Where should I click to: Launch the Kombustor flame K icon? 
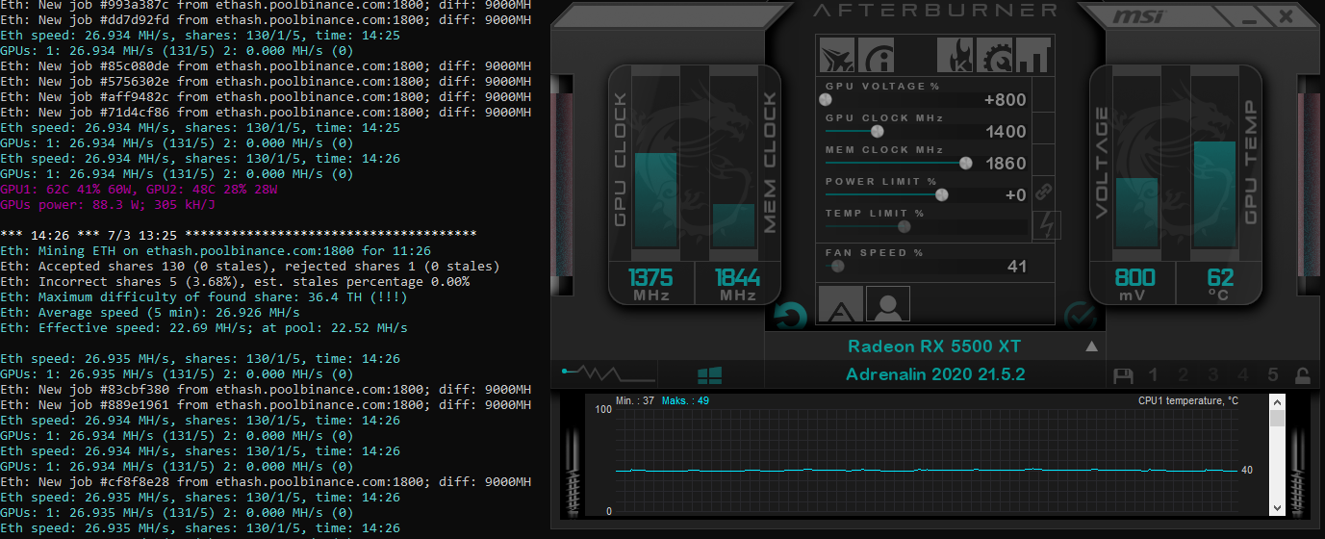click(956, 57)
